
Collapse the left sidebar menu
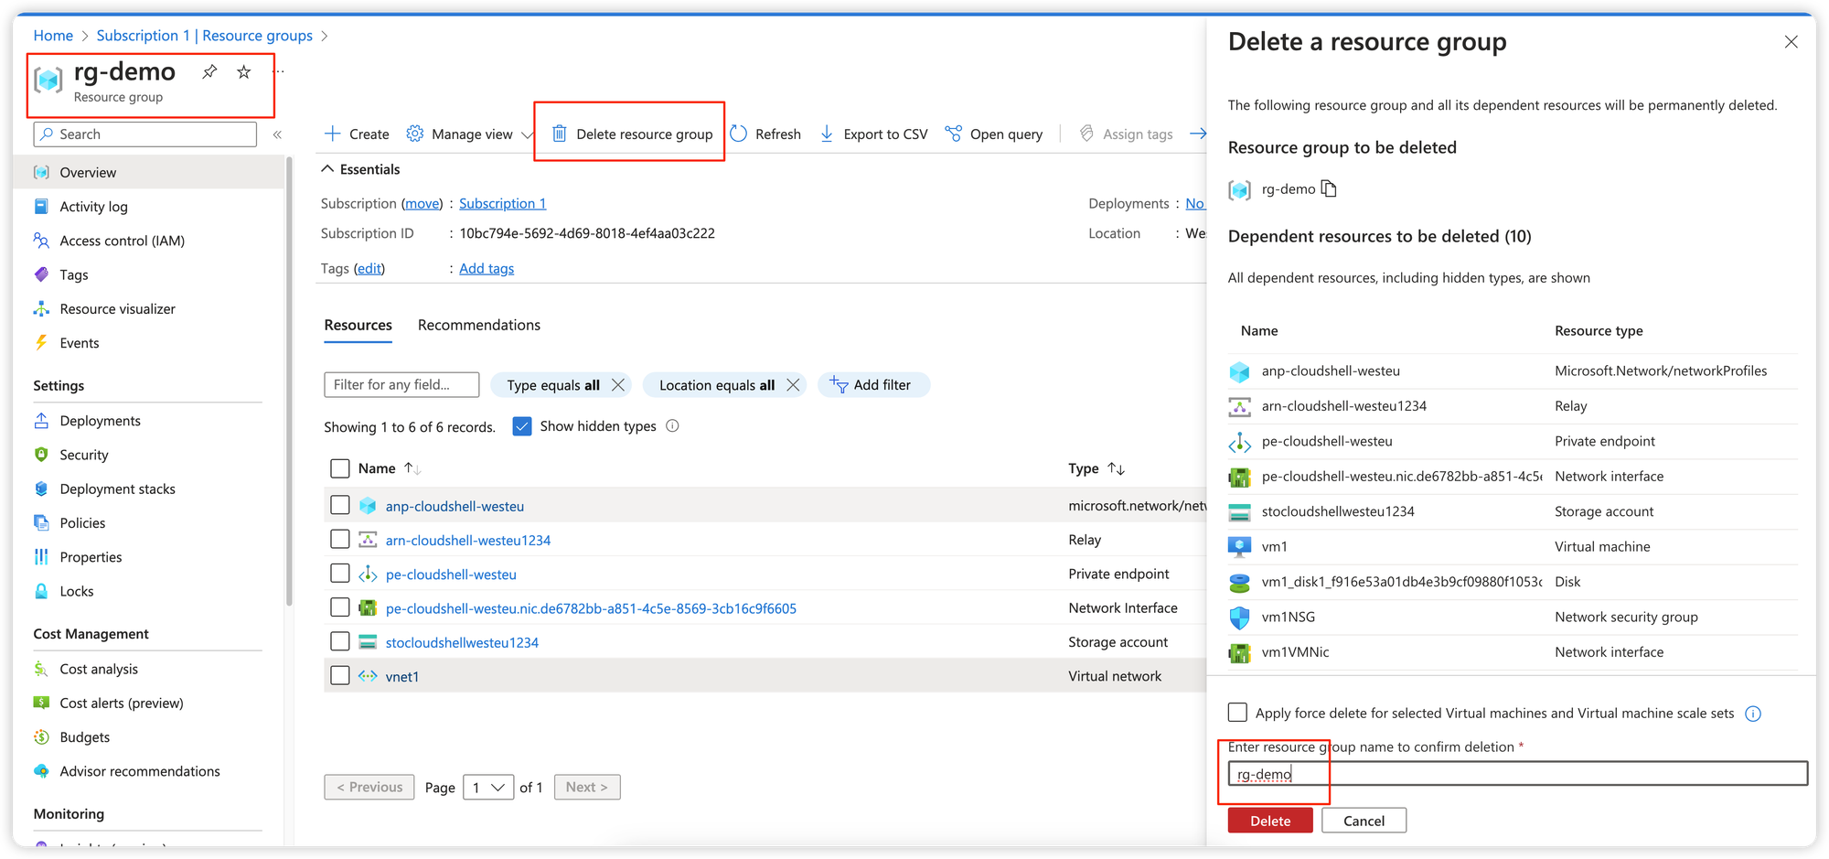(277, 134)
